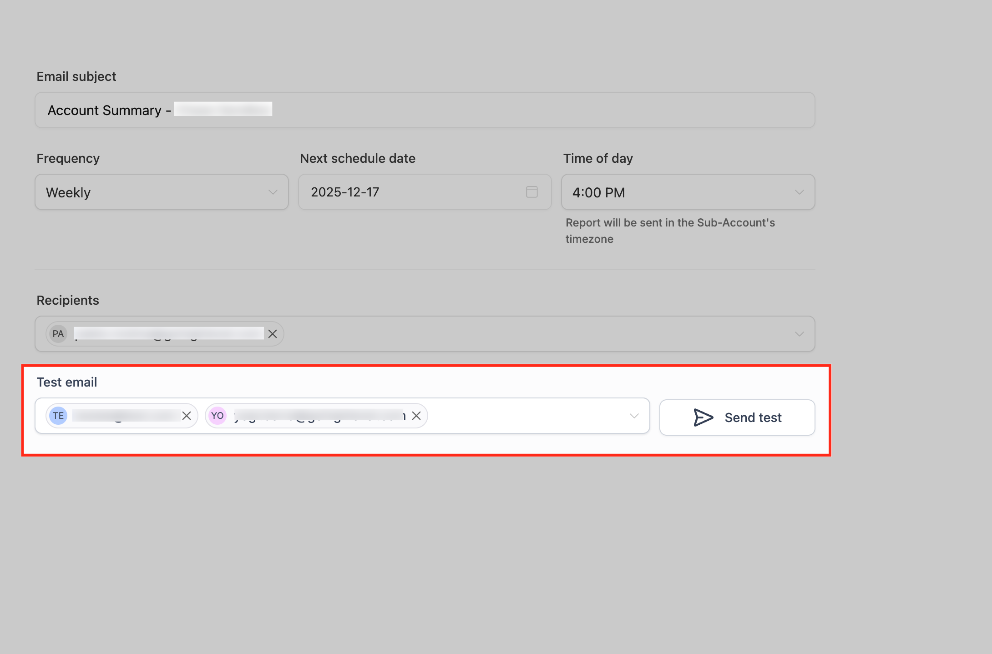Open the Frequency Weekly dropdown

[x=162, y=192]
